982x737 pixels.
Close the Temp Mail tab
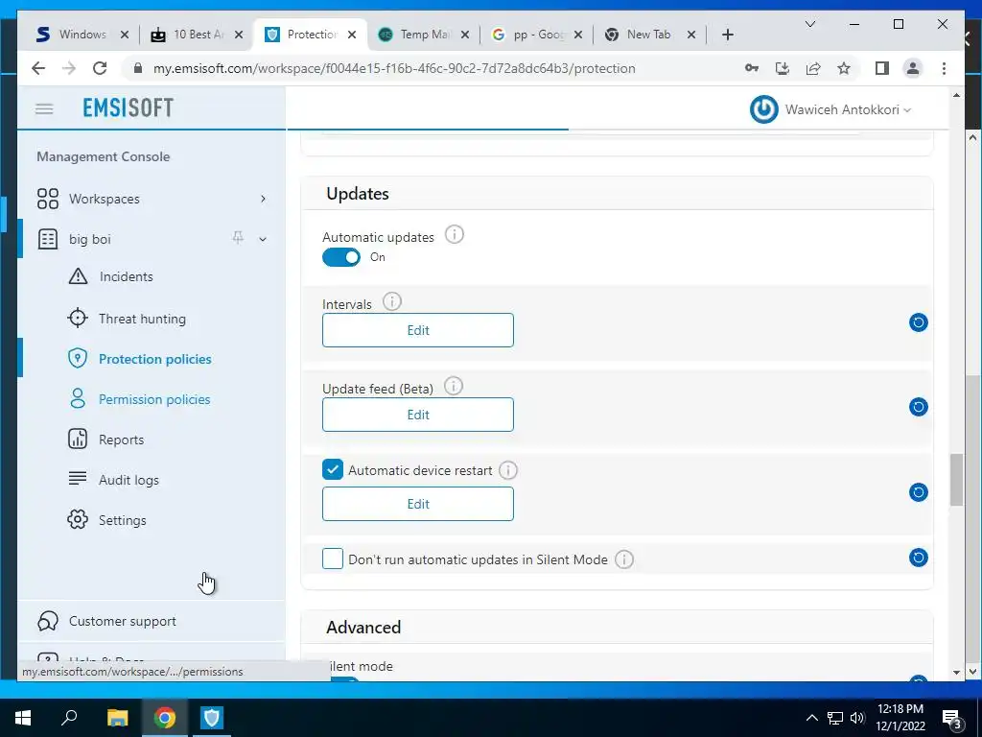tap(465, 35)
